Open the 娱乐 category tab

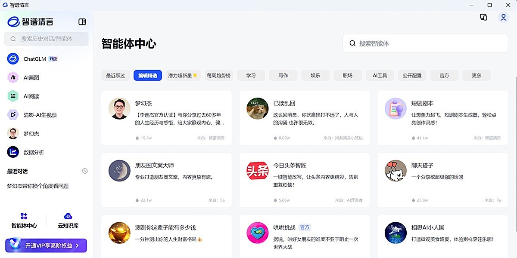[315, 75]
